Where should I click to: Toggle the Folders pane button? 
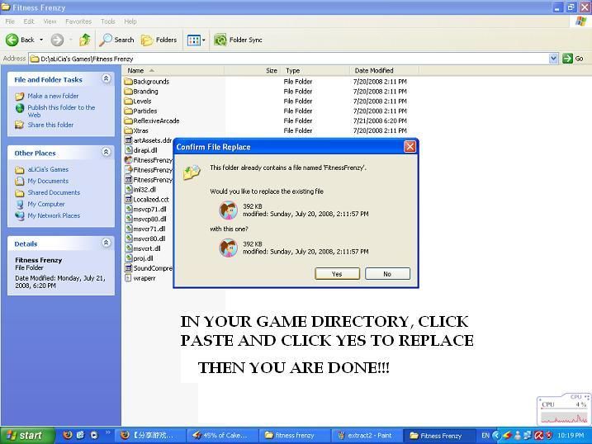[159, 40]
